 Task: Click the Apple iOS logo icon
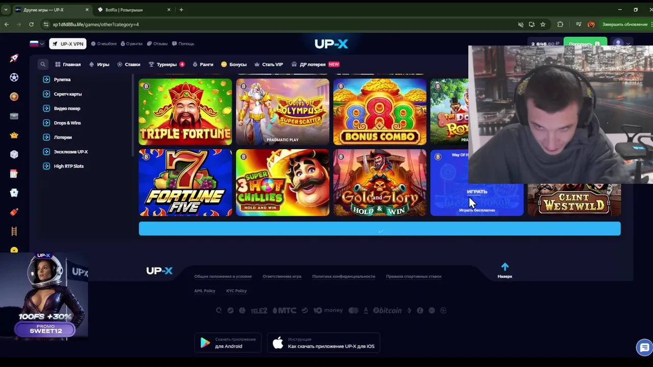point(278,343)
